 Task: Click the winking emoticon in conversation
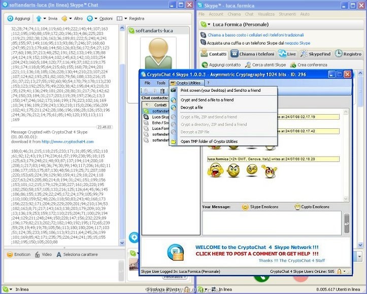[x=252, y=170]
